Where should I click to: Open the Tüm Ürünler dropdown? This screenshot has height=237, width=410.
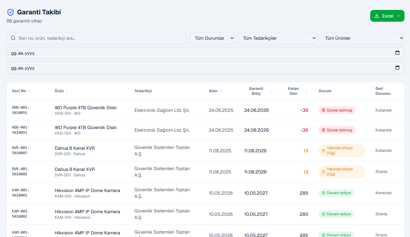coord(362,38)
